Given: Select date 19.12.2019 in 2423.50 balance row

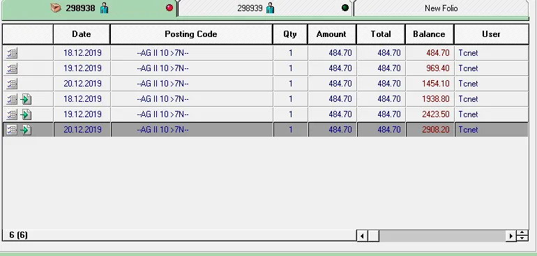Looking at the screenshot, I should click(82, 114).
